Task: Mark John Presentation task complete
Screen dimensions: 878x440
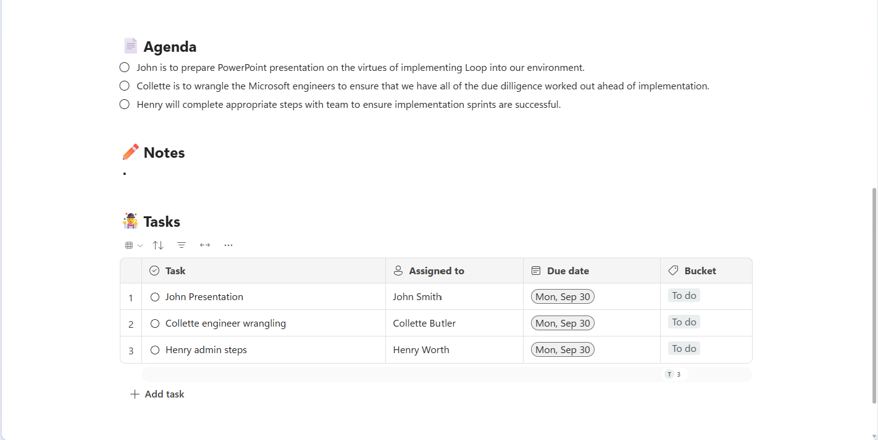Action: point(155,297)
